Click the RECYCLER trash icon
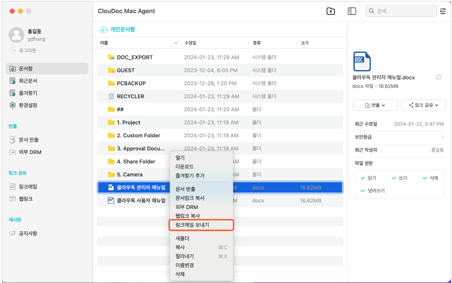 pos(111,96)
